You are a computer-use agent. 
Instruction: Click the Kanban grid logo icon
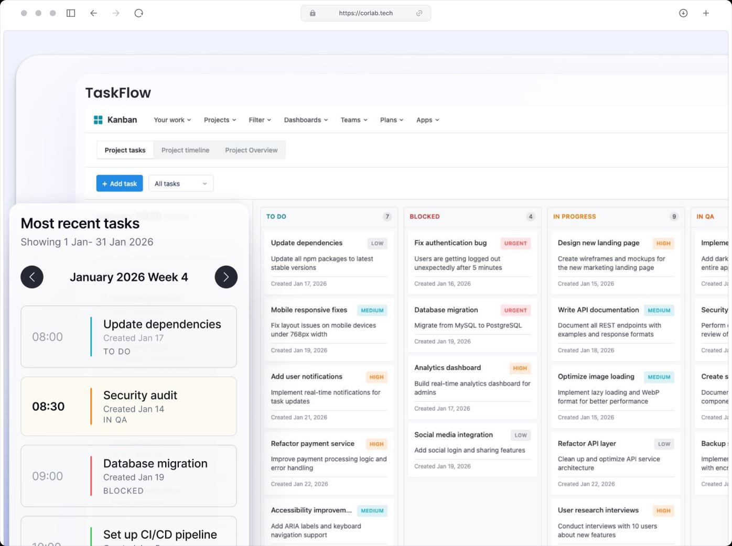98,120
